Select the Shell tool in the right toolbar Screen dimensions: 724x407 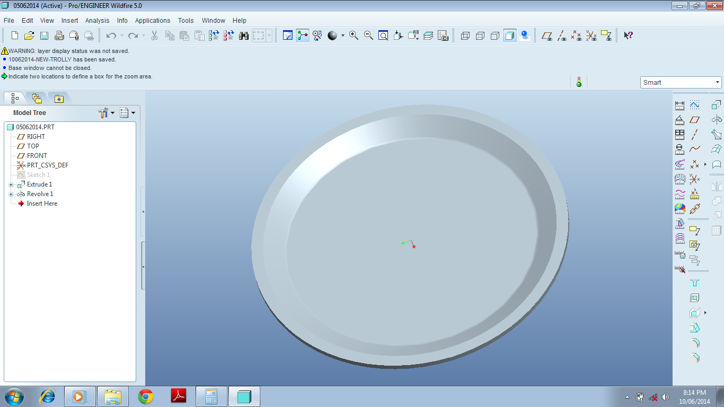pos(695,298)
